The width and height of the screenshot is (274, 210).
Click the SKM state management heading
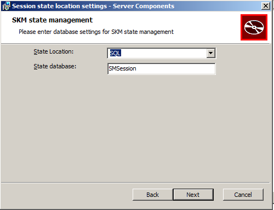(52, 20)
